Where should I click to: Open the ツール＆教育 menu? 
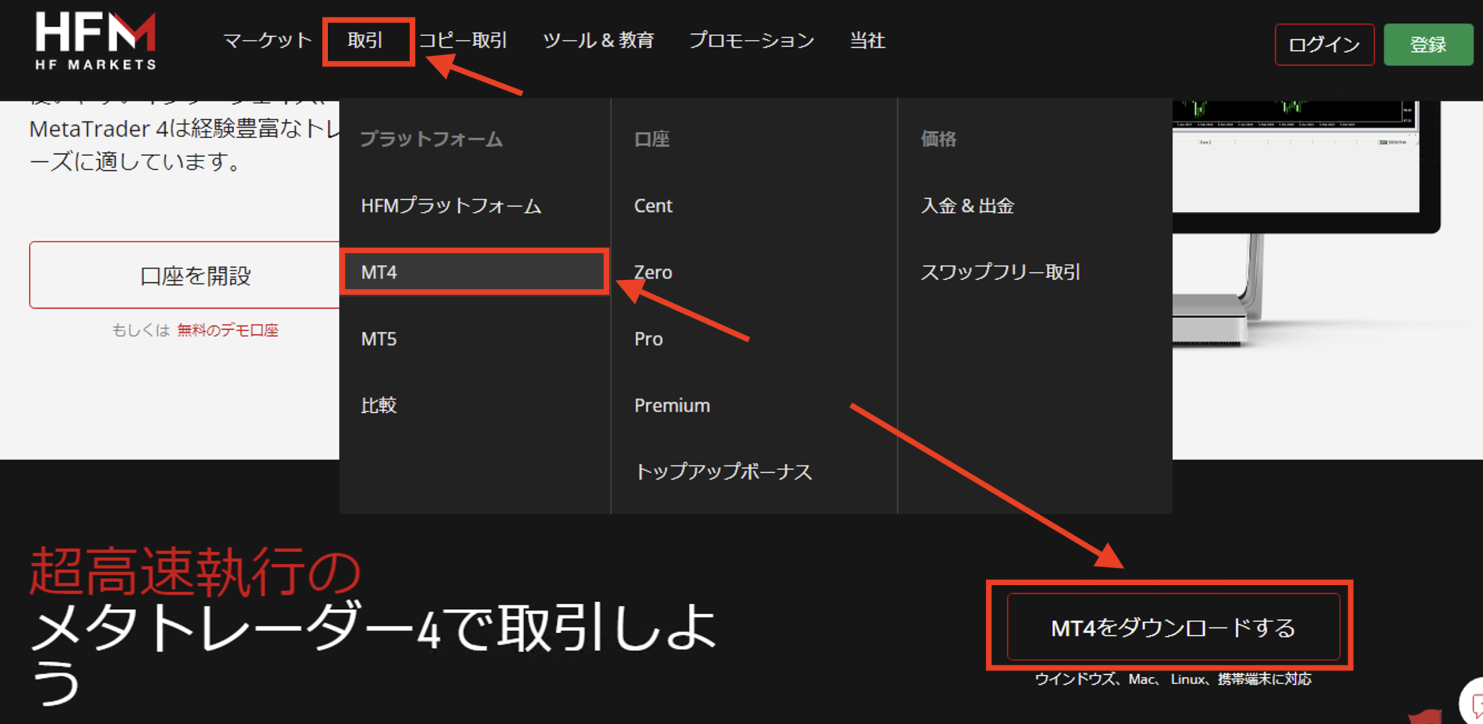[x=599, y=41]
